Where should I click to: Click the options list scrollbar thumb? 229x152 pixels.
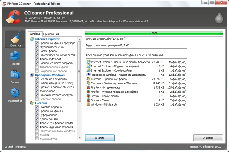coord(79,71)
